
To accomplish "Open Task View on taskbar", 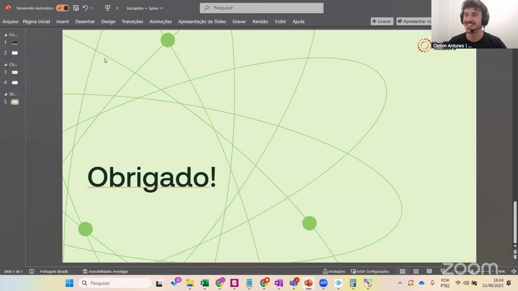I will pos(159,283).
